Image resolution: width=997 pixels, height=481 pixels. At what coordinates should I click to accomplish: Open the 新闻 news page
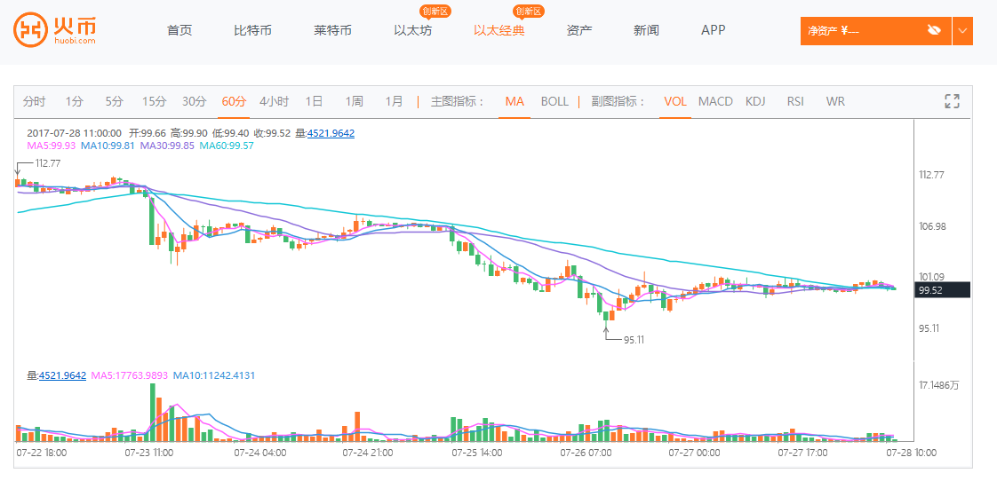coord(646,30)
